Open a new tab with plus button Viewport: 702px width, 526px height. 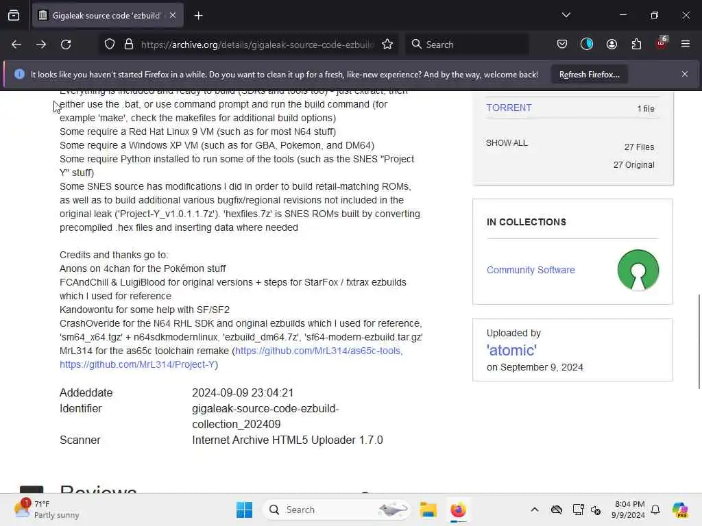(198, 16)
